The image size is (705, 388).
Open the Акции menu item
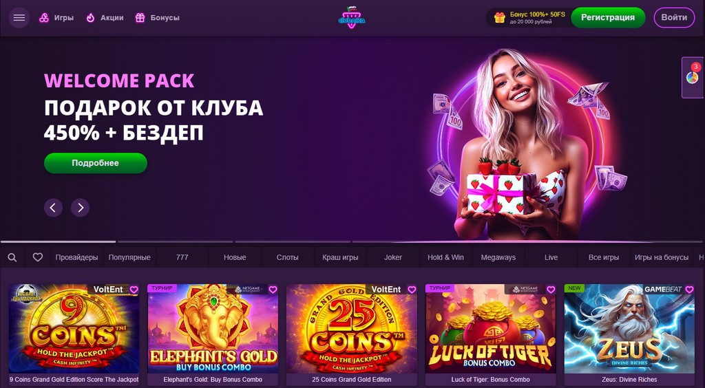coord(105,18)
